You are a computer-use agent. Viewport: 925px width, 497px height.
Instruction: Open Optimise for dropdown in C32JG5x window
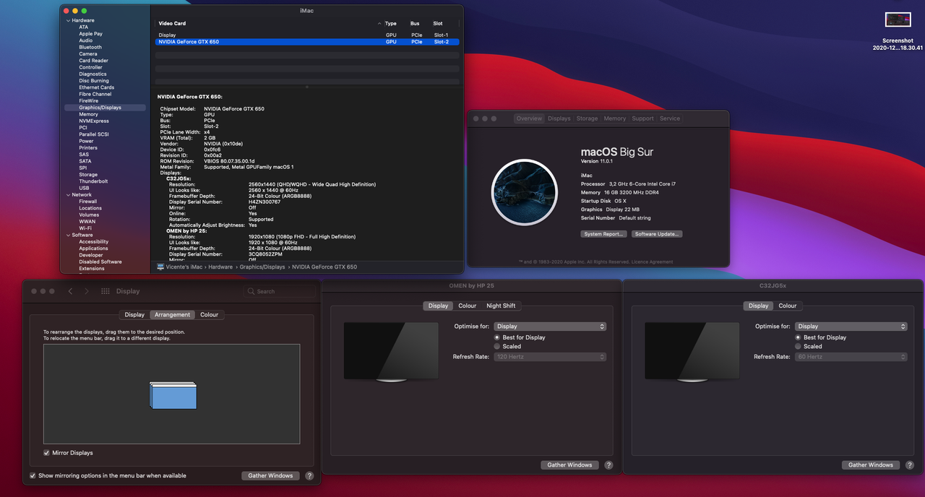(x=851, y=327)
